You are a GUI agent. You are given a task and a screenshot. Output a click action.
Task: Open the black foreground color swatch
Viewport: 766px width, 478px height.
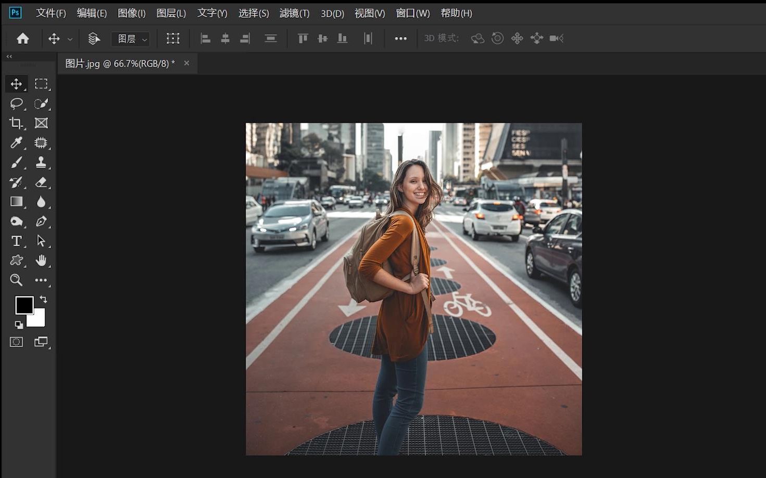(x=23, y=305)
